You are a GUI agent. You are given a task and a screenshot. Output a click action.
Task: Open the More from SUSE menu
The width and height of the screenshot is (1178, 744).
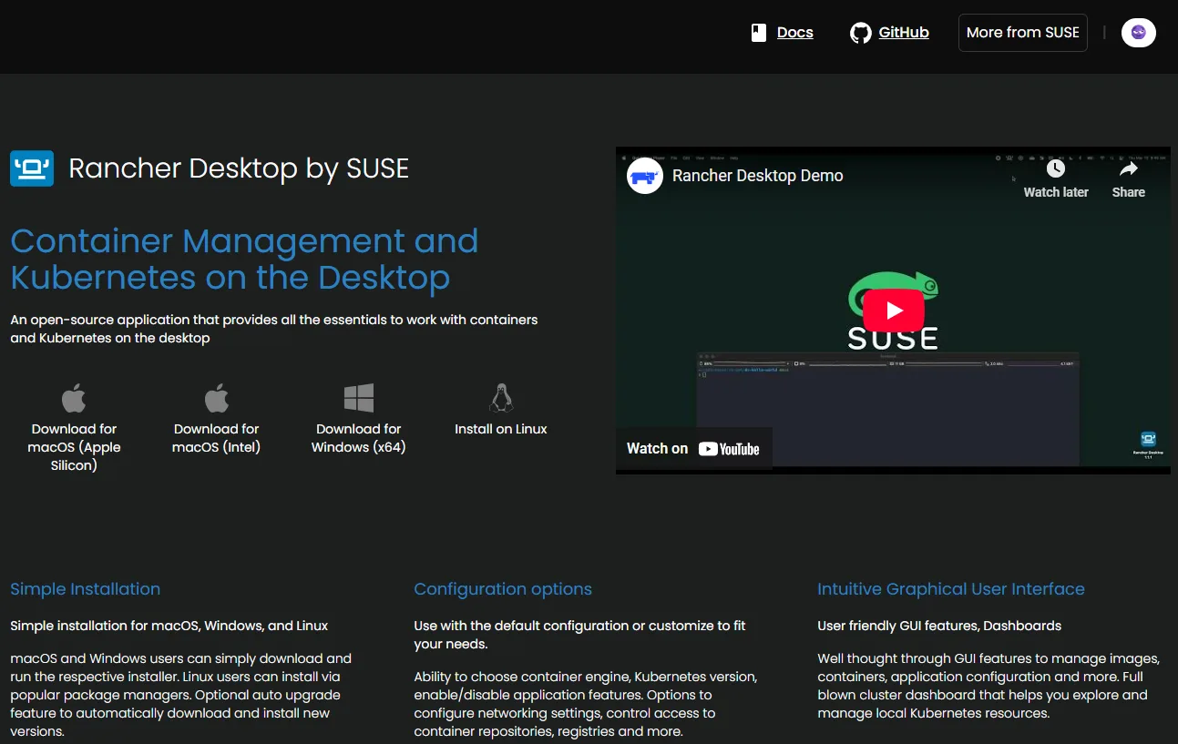(x=1022, y=33)
